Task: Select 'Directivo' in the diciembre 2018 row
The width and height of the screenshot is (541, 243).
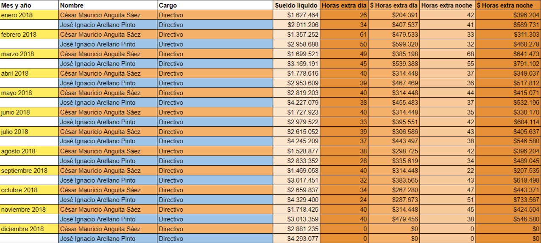Action: [x=215, y=229]
